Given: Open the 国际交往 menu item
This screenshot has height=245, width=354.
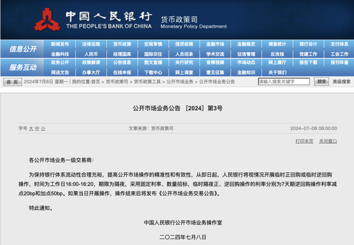Looking at the screenshot, I should (x=153, y=54).
